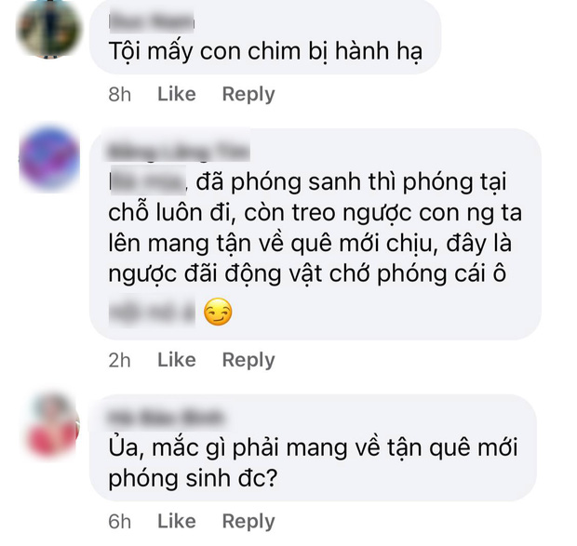Click the smirking face emoji
The width and height of the screenshot is (577, 546).
[x=218, y=312]
